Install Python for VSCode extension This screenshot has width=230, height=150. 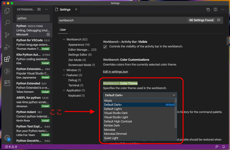click(x=45, y=49)
